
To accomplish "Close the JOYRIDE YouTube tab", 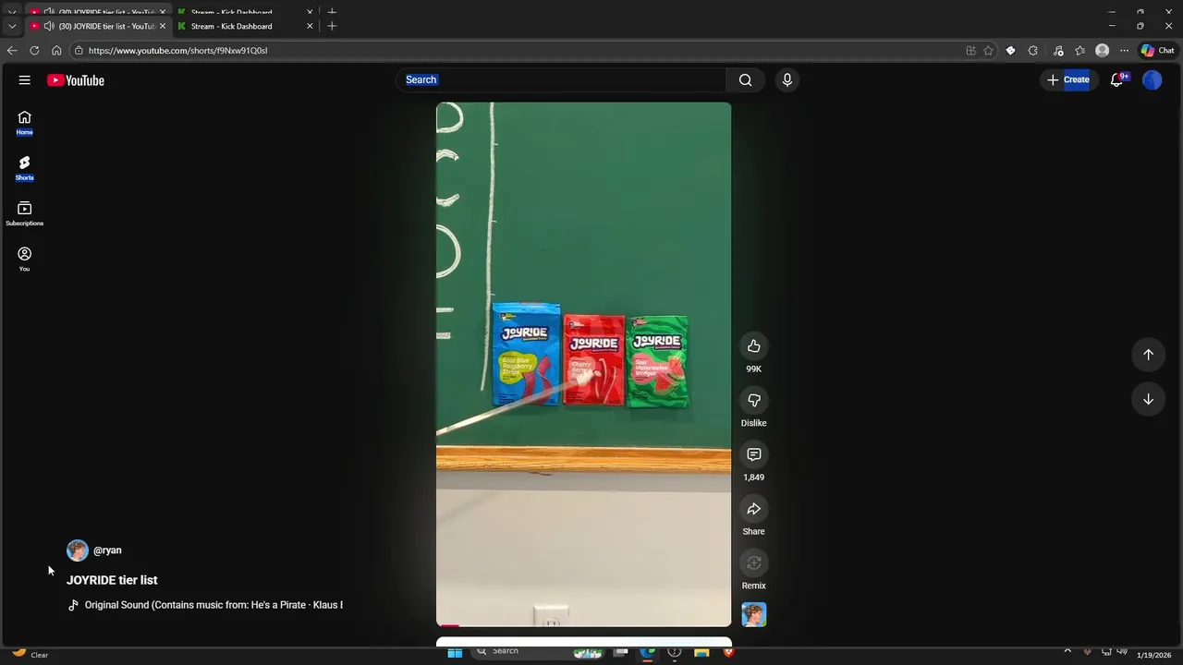I will [163, 26].
